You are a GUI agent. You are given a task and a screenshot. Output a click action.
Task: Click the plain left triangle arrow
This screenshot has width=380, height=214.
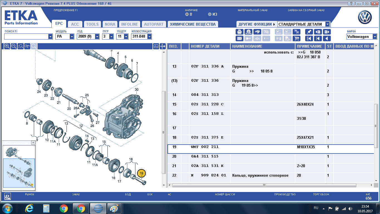(x=327, y=39)
